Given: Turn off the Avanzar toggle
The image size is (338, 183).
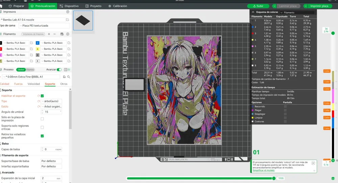Looking at the screenshot, I should 59,70.
